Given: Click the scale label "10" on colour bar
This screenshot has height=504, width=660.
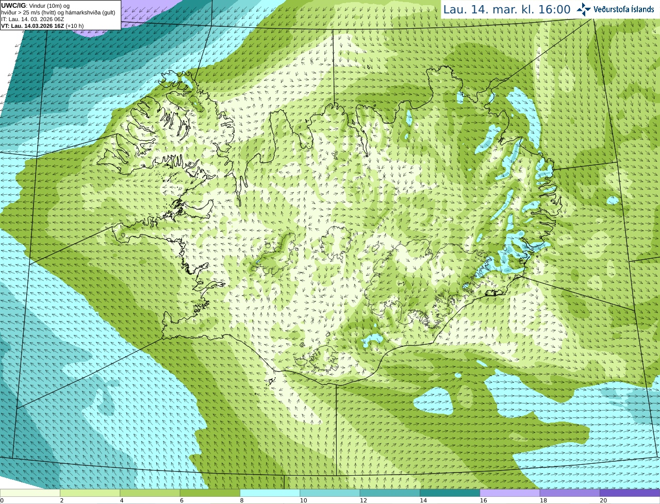Looking at the screenshot, I should pos(303,500).
